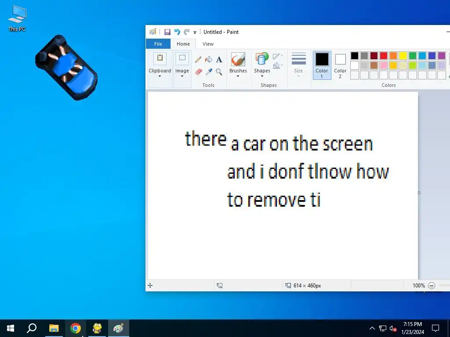Open Customize Quick Access Toolbar dropdown

point(195,32)
